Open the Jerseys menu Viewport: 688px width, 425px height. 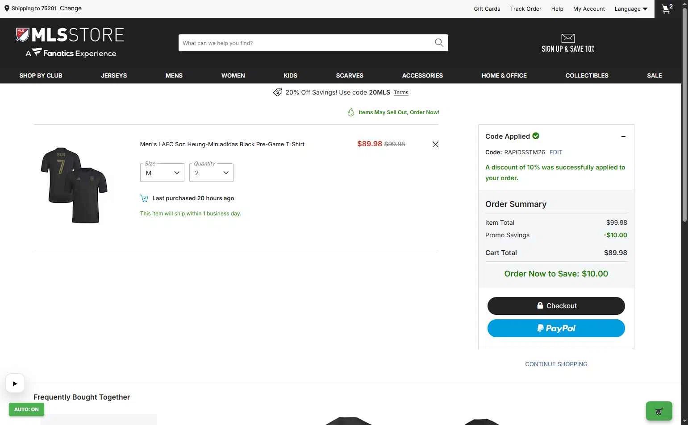[x=114, y=75]
